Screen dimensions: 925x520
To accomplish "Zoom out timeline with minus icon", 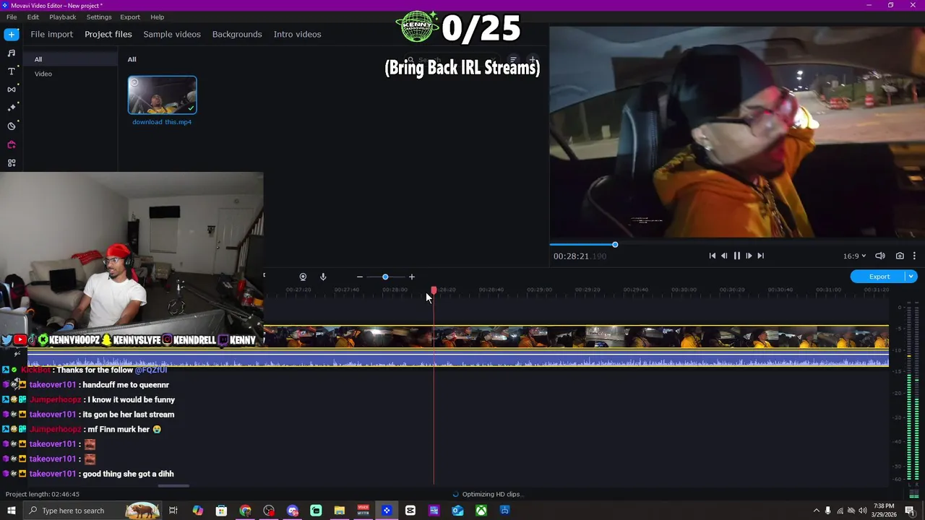I will [359, 277].
